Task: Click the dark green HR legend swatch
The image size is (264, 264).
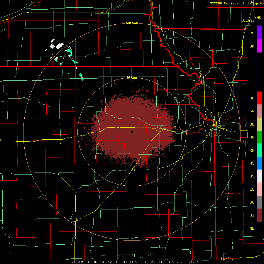Action: coord(259,137)
